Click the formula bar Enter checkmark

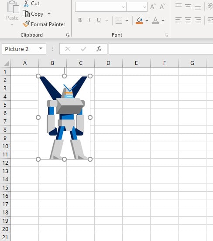tap(83, 49)
